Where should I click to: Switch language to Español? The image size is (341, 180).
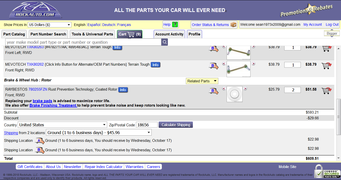point(94,25)
